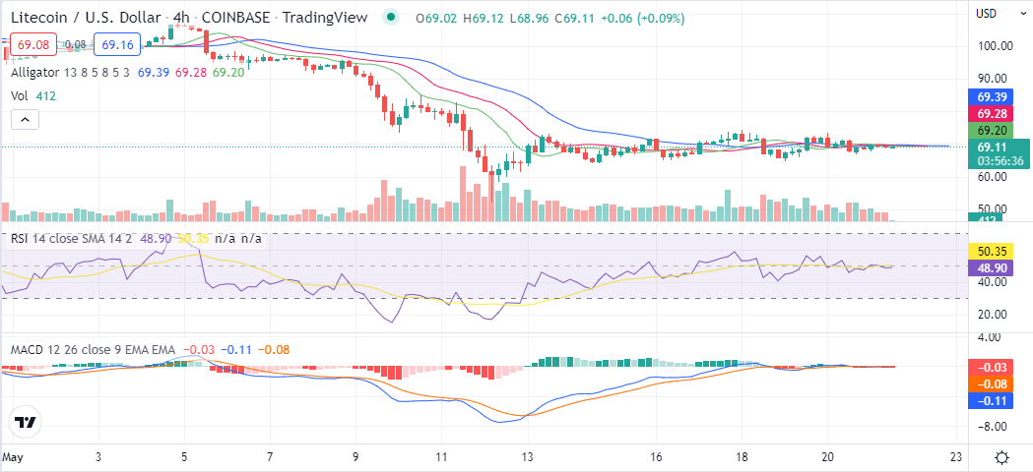Click the green market status dot
The image size is (1033, 472).
[392, 17]
